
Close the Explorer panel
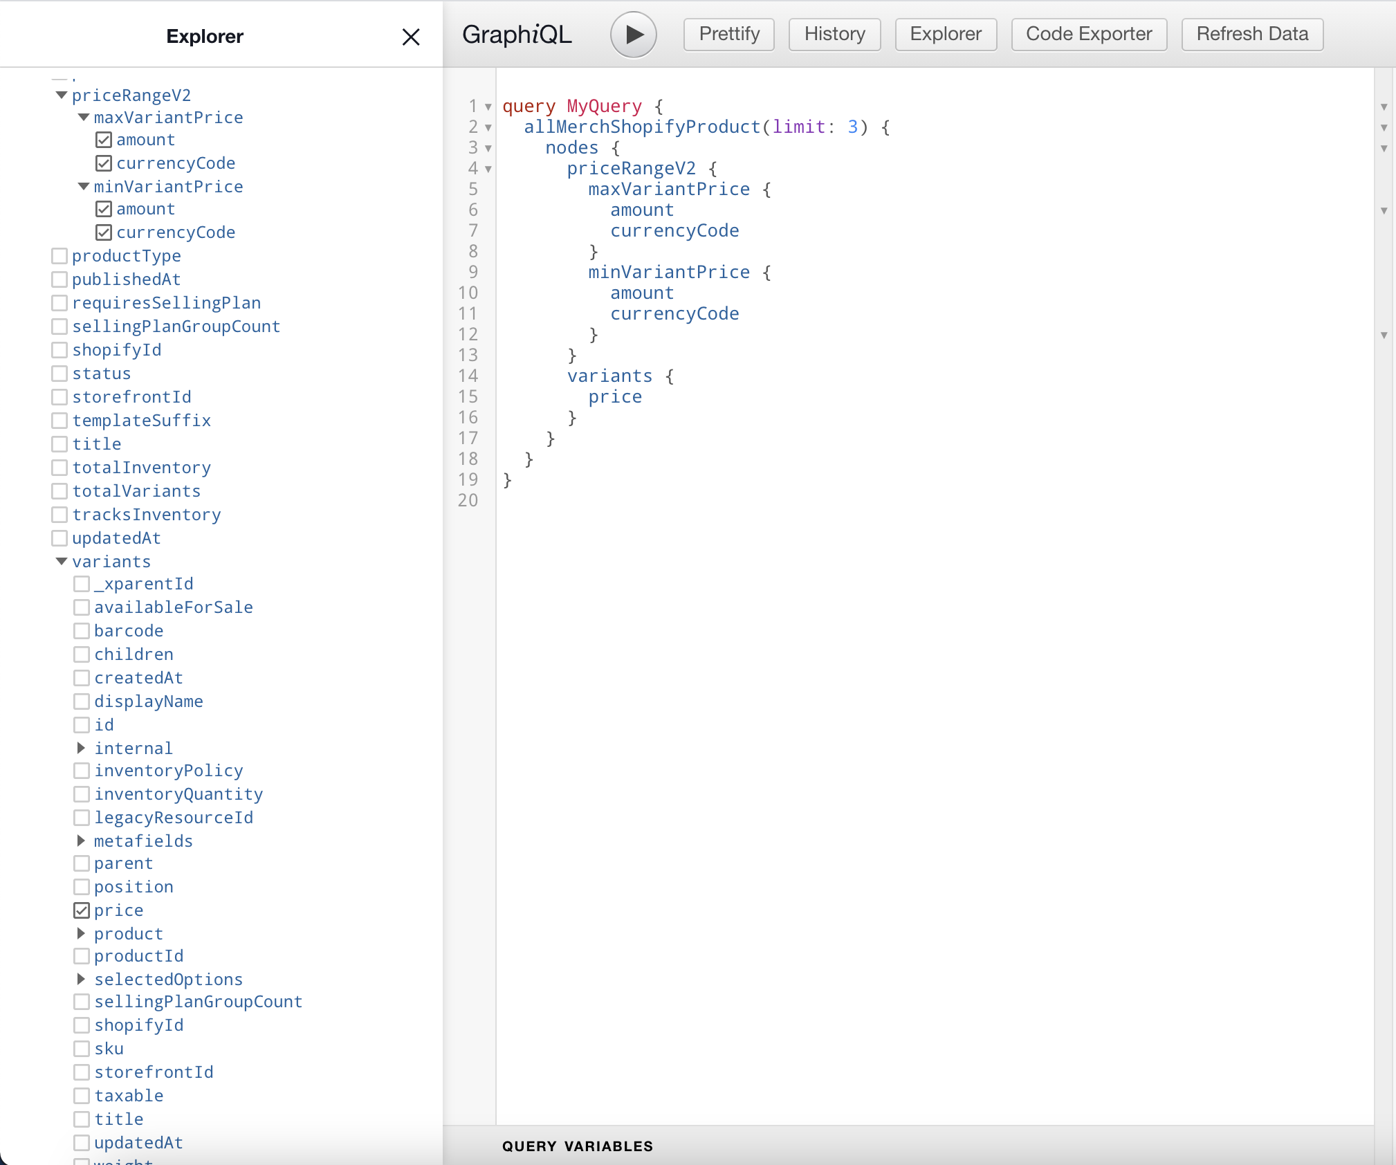click(x=411, y=37)
